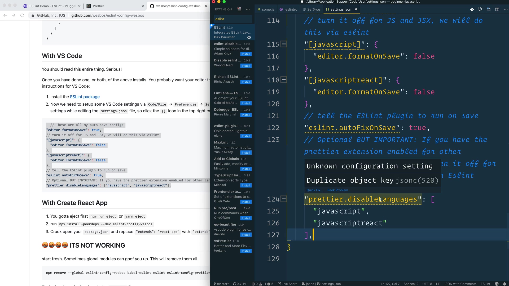Go forward in Chrome browser
Image resolution: width=509 pixels, height=286 pixels.
pos(14,15)
